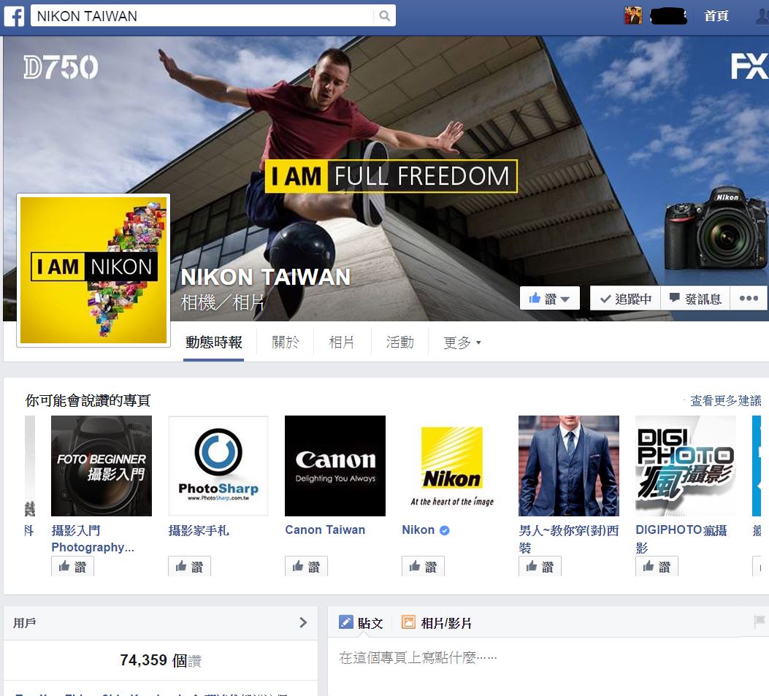769x696 pixels.
Task: Like the Canon Taiwan page
Action: click(x=306, y=567)
